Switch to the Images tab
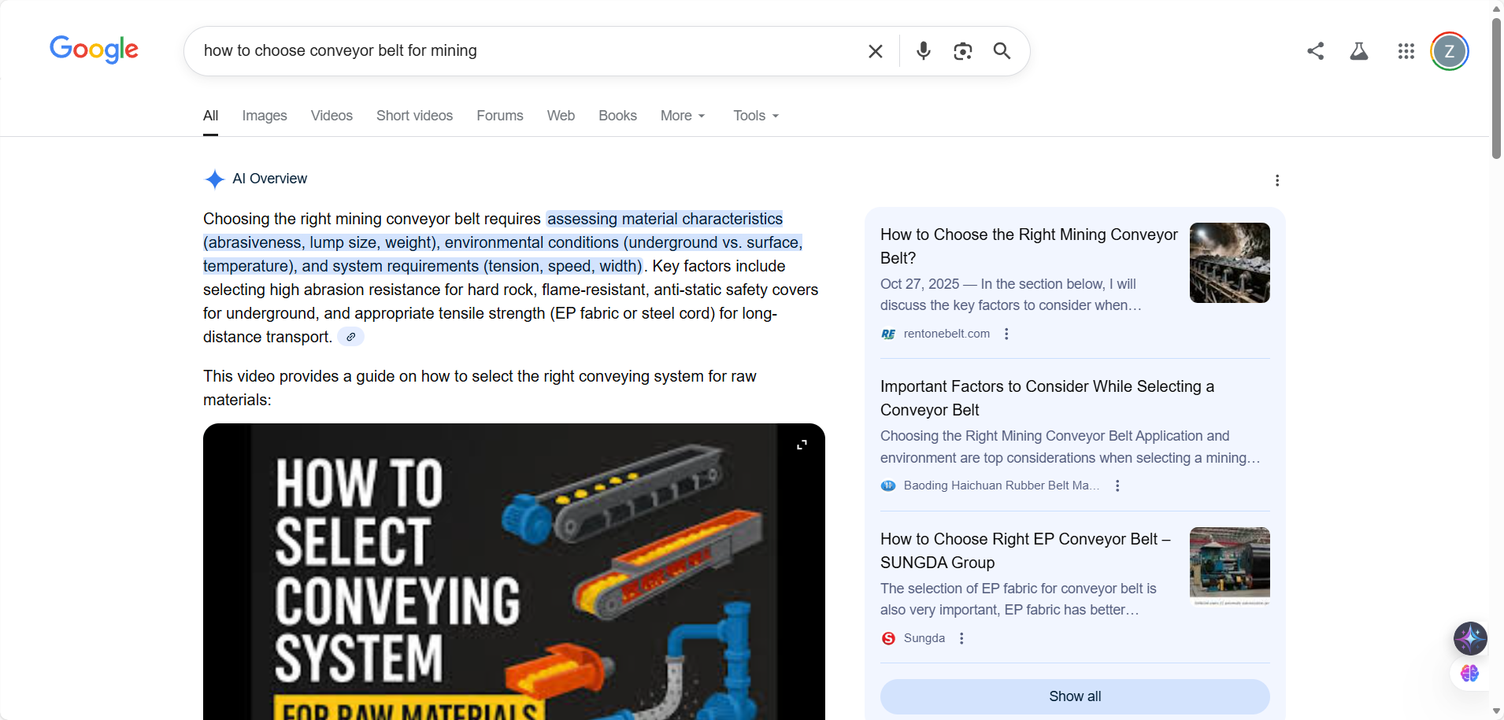This screenshot has width=1504, height=720. point(265,116)
